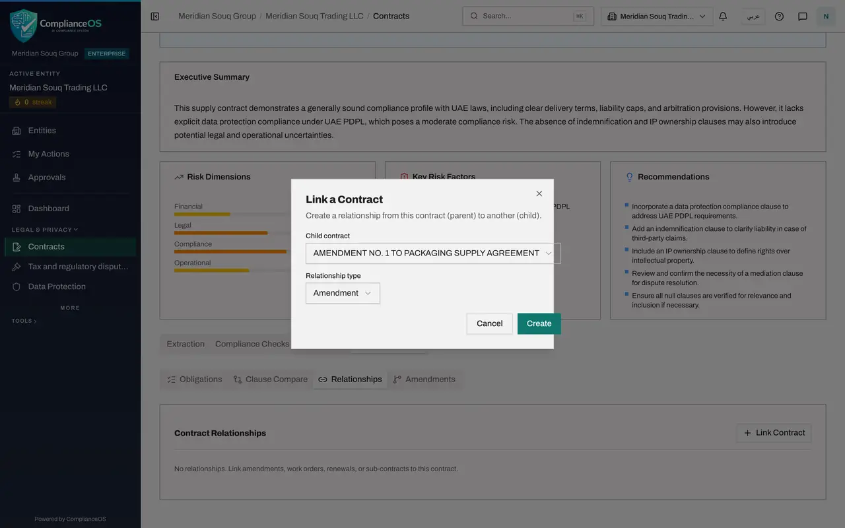Screen dimensions: 845x528
Task: Switch to the Amendments tab
Action: pyautogui.click(x=424, y=379)
